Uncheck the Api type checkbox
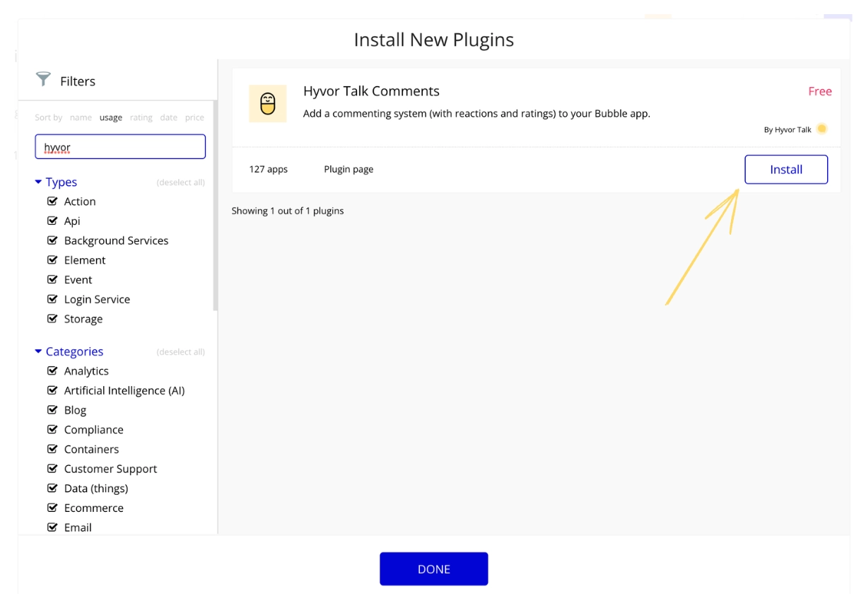The width and height of the screenshot is (866, 608). [x=52, y=221]
